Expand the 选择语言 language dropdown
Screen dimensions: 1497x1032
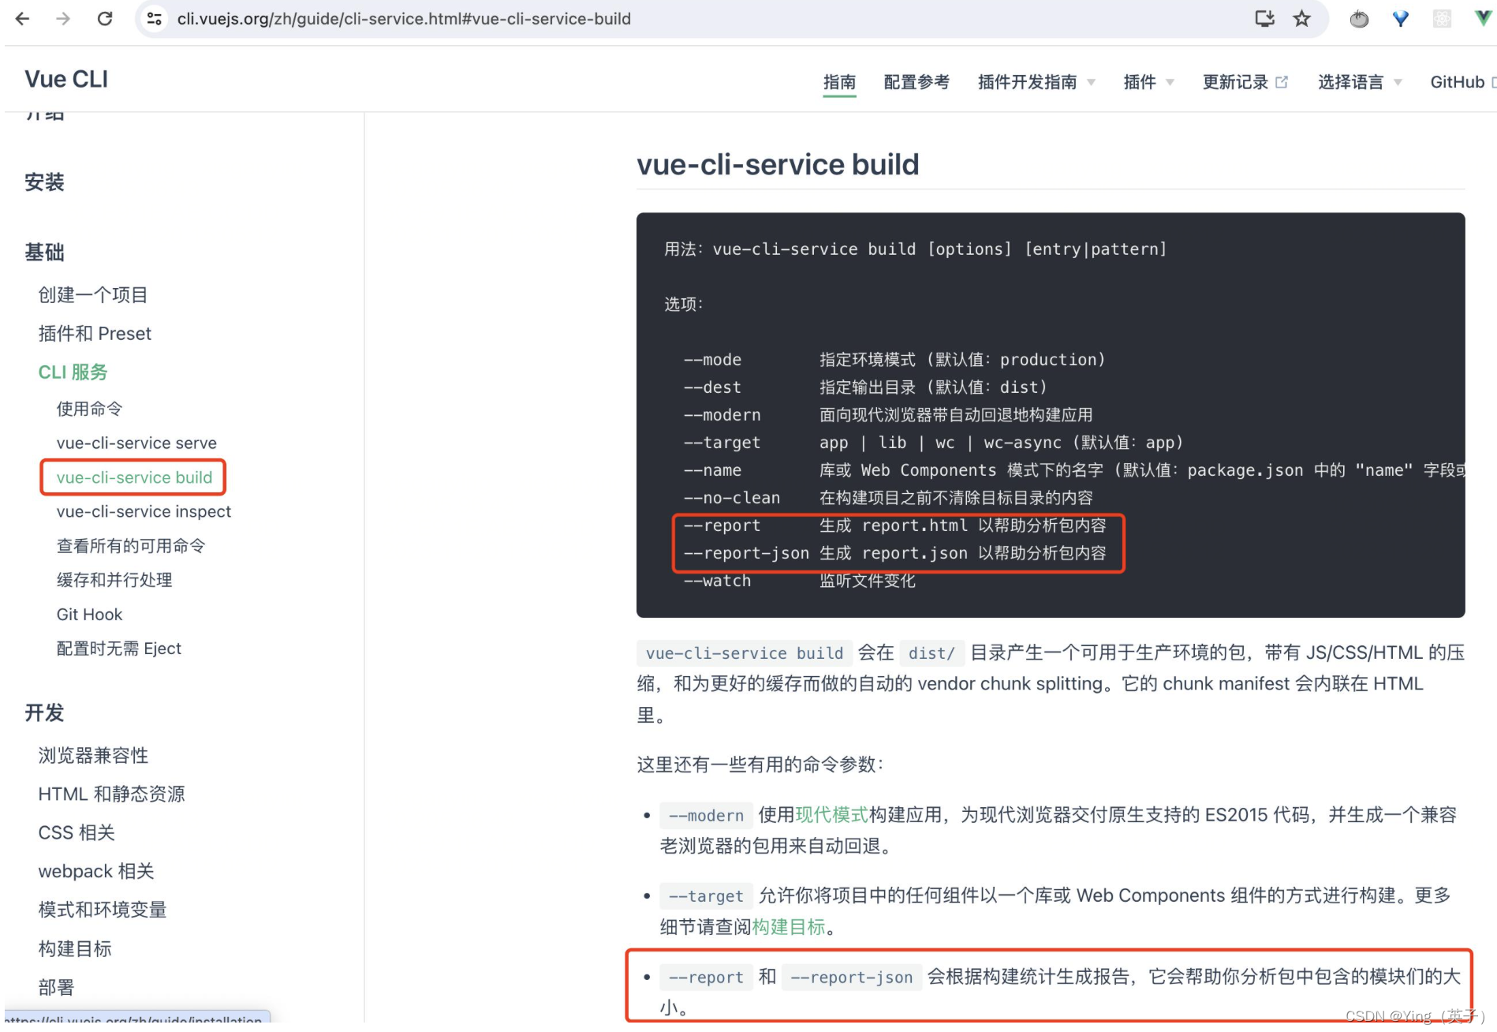click(1360, 82)
